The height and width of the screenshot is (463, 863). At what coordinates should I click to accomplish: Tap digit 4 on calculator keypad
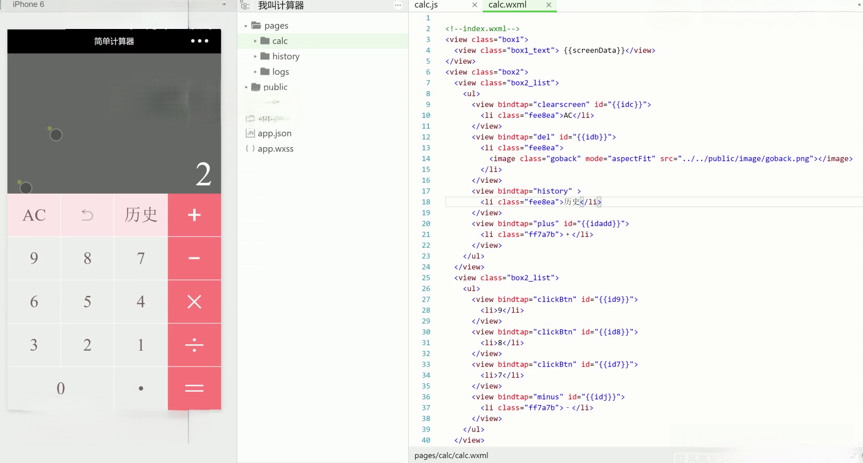[141, 302]
